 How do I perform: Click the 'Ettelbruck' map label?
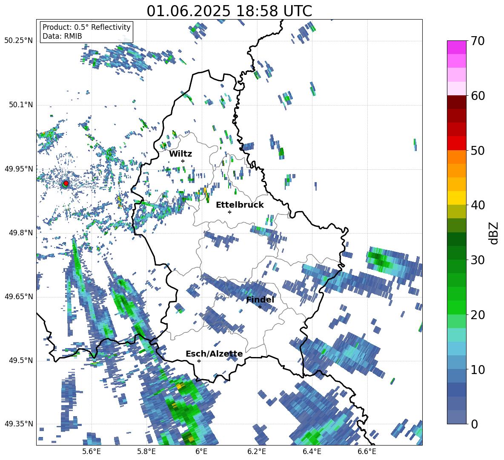[240, 205]
